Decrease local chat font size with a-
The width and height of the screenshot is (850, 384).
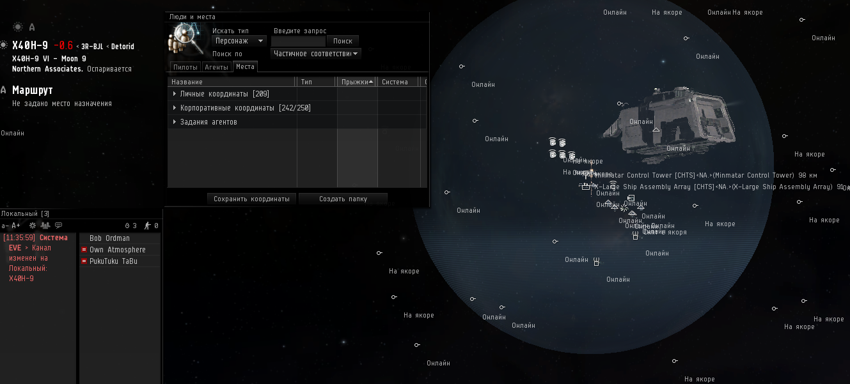tap(4, 226)
